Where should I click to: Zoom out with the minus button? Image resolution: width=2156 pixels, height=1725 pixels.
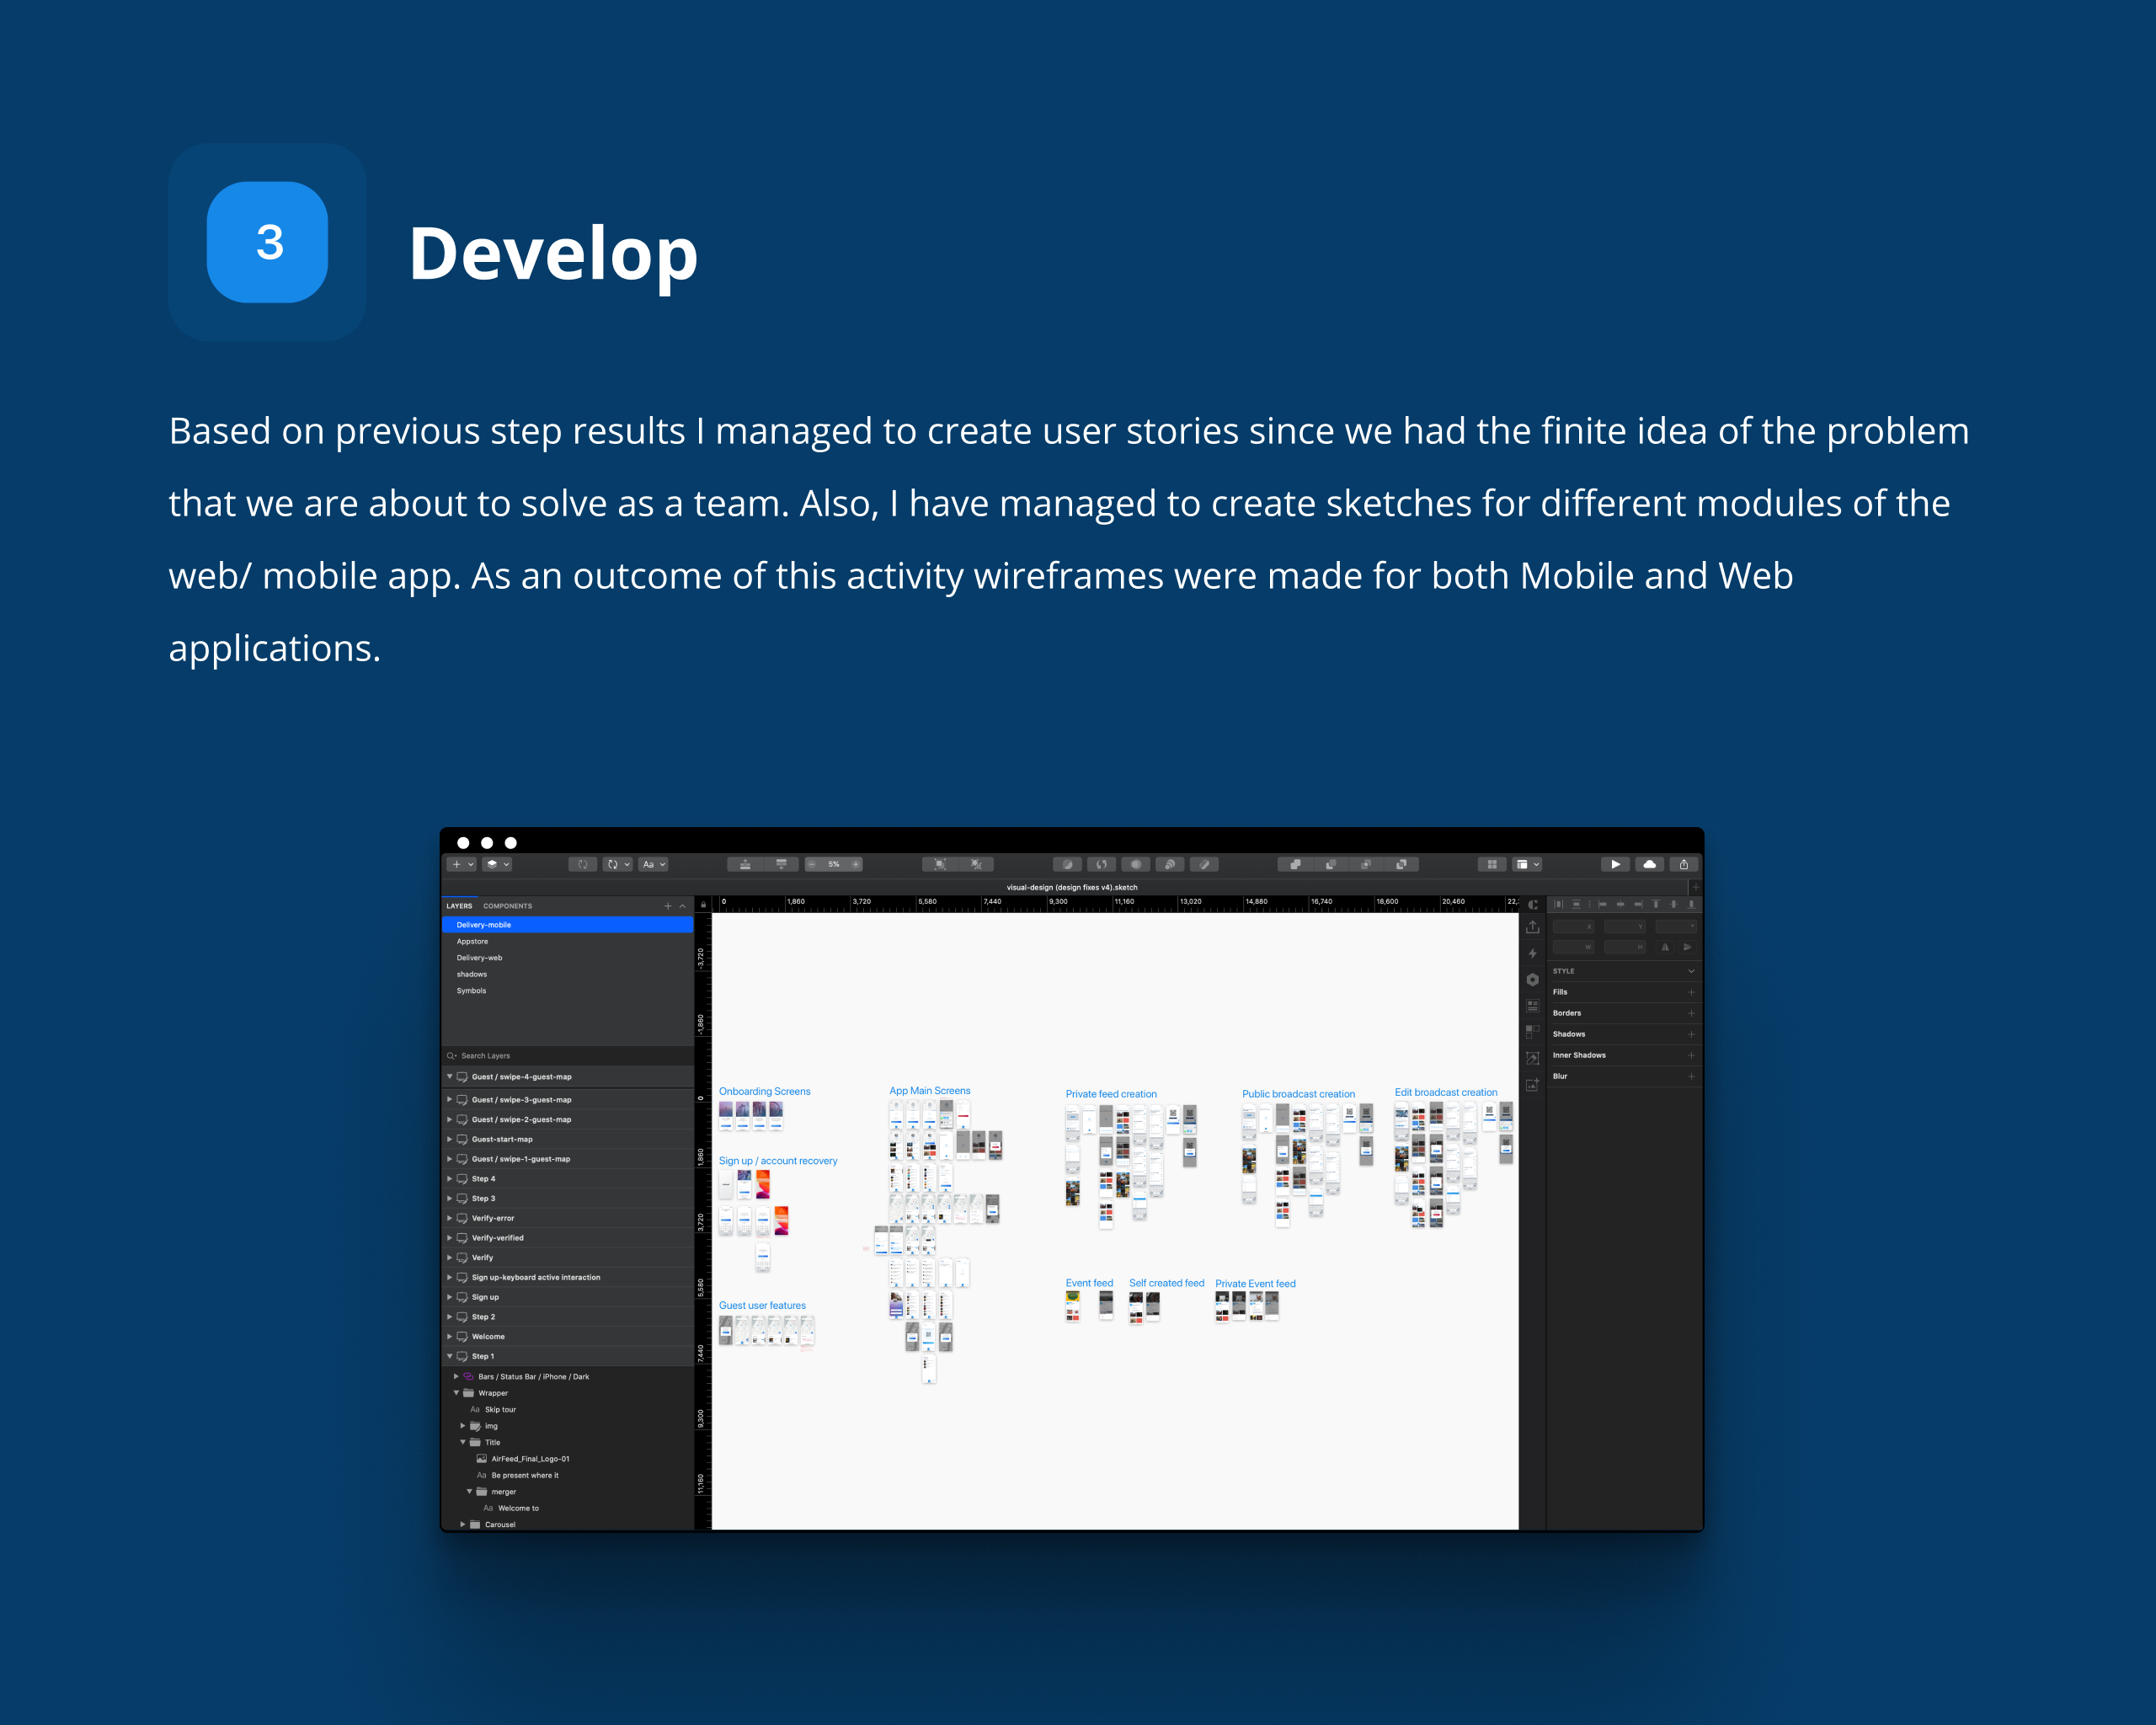(812, 864)
